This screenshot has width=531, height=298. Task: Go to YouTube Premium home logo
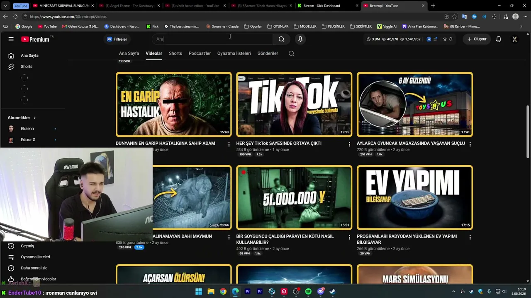point(35,39)
